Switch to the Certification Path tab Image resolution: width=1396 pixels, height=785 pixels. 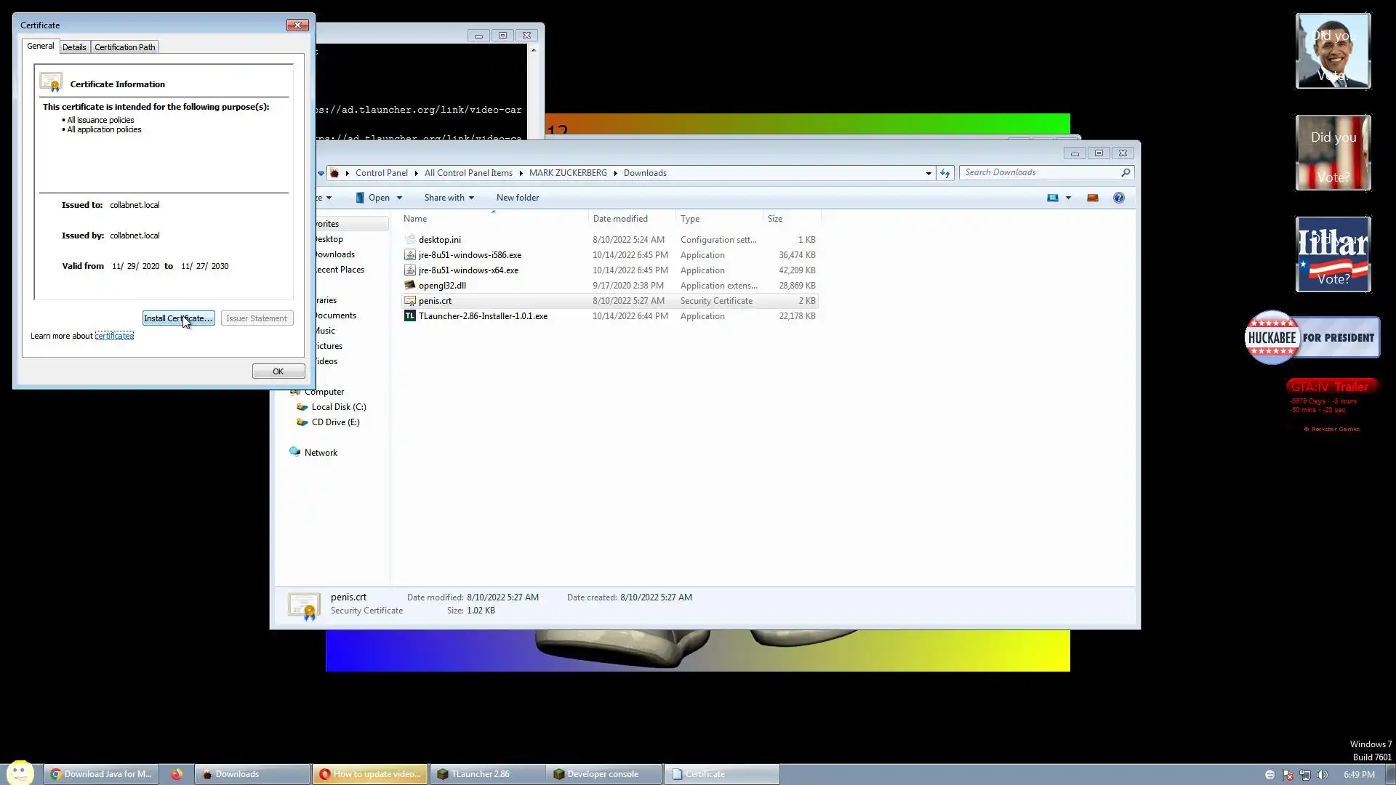tap(124, 47)
